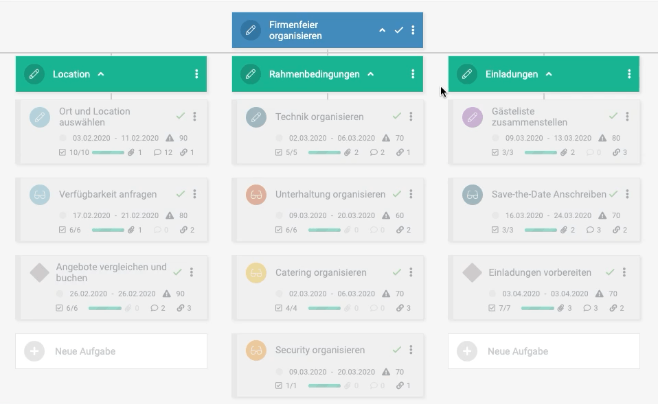Open three-dot menu of Security organisieren
Screen dimensions: 658x404
(411, 350)
